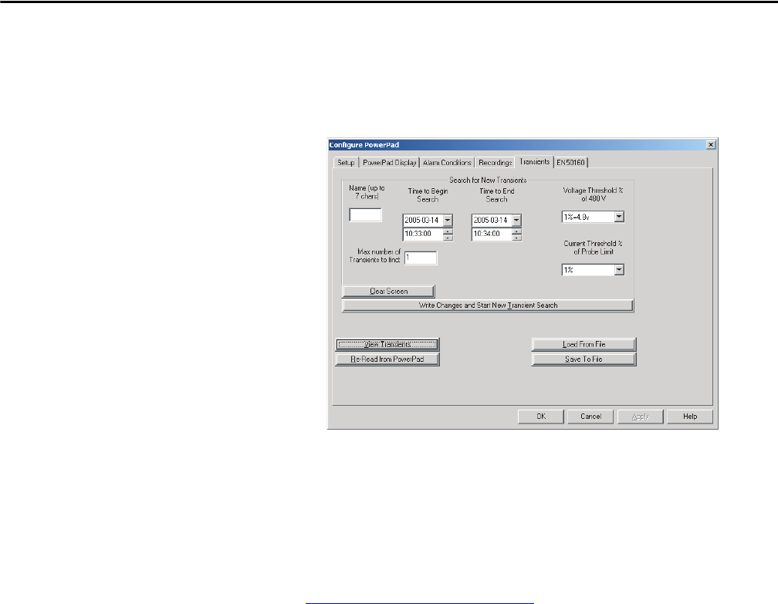The height and width of the screenshot is (604, 778).
Task: Decrease the begin search time with down arrow
Action: tap(448, 238)
